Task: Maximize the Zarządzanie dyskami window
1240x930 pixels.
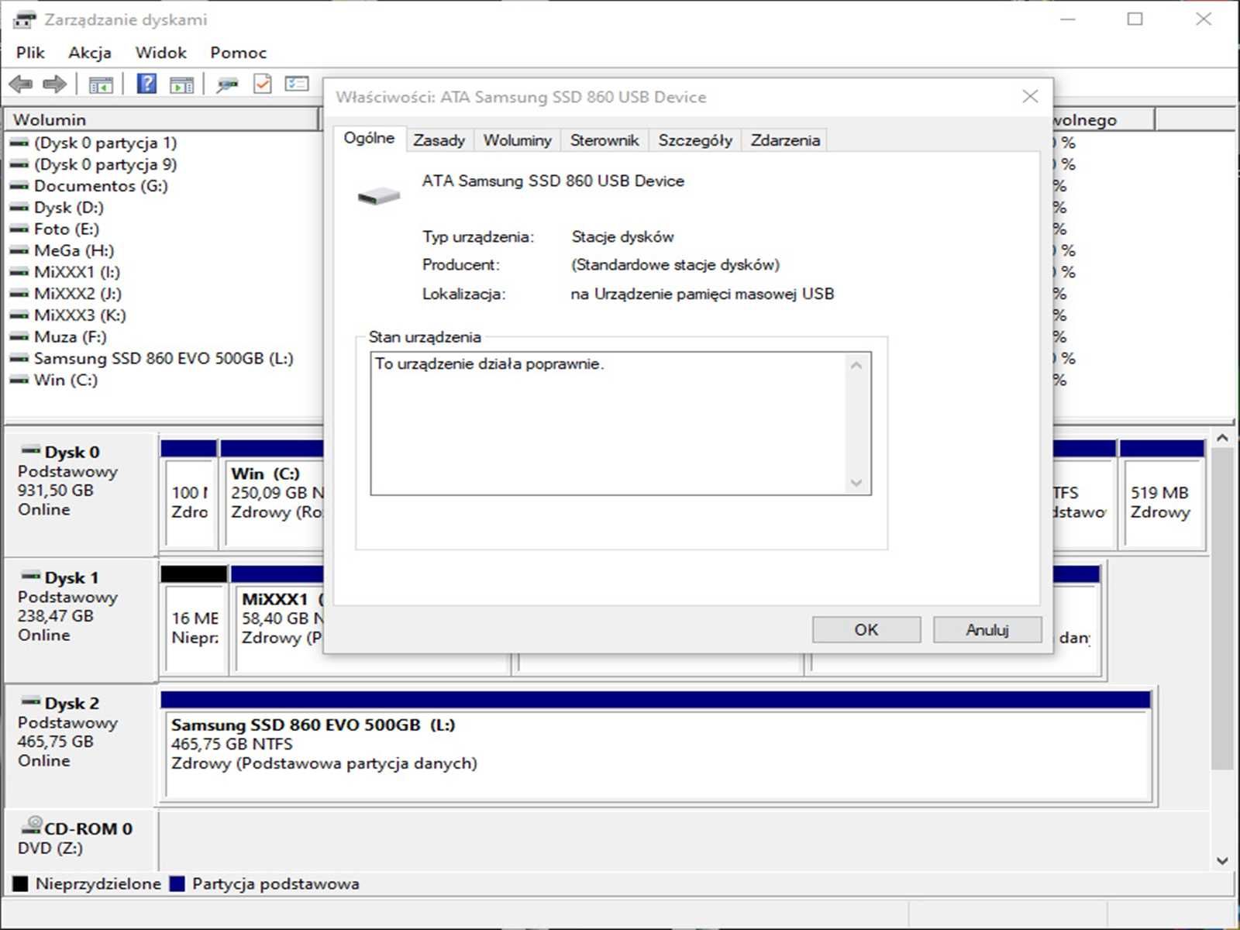Action: (1135, 19)
